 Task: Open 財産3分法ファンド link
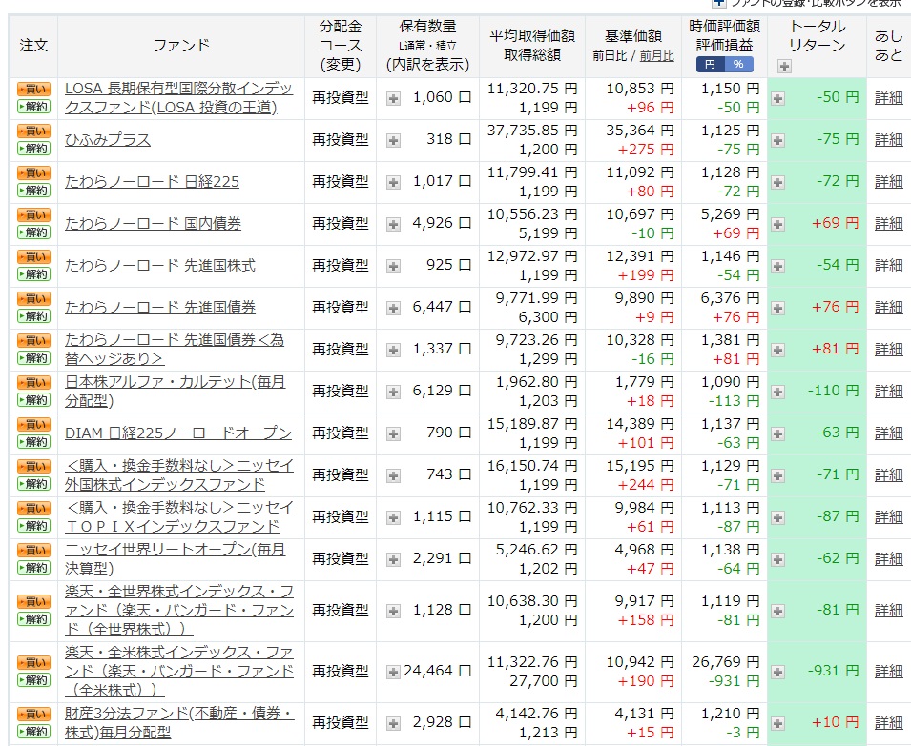point(179,723)
